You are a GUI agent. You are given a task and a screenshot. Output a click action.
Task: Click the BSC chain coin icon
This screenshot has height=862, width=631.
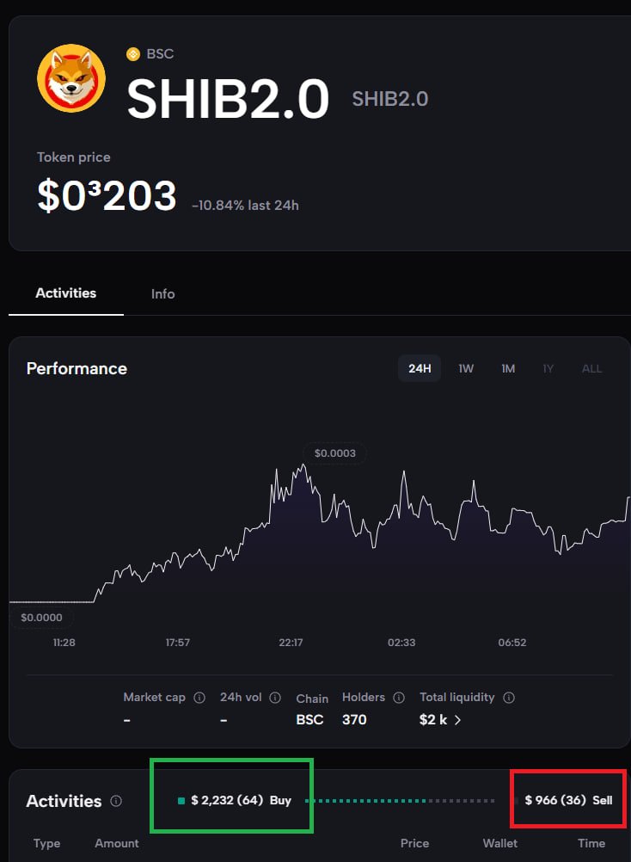pos(133,54)
